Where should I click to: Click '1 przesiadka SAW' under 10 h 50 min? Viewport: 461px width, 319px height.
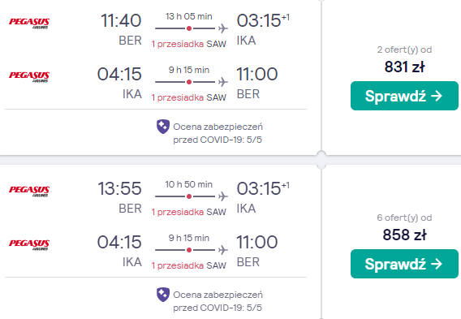point(189,212)
